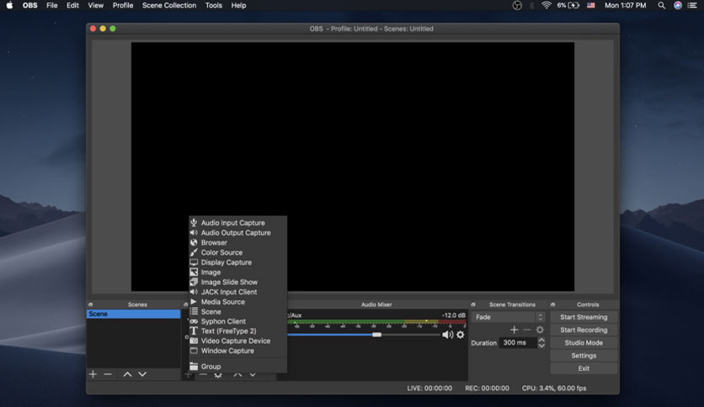704x407 pixels.
Task: Open the Fade transition dropdown
Action: (509, 317)
